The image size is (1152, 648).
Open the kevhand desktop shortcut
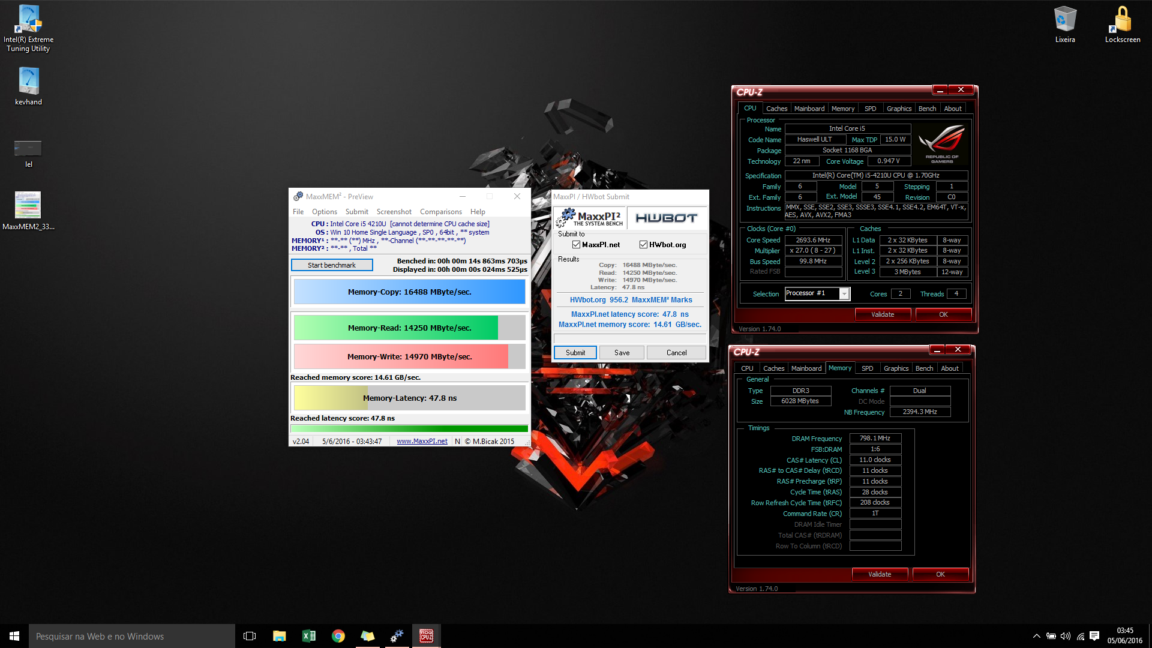click(x=29, y=86)
